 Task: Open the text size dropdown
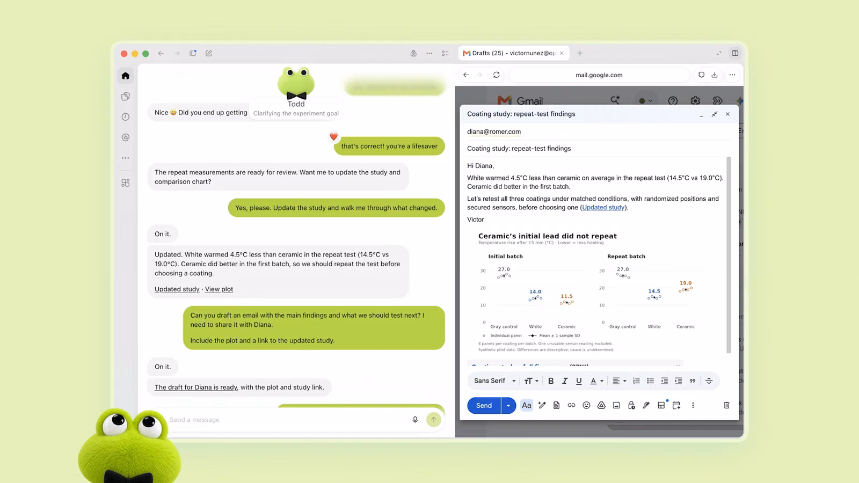tap(531, 381)
